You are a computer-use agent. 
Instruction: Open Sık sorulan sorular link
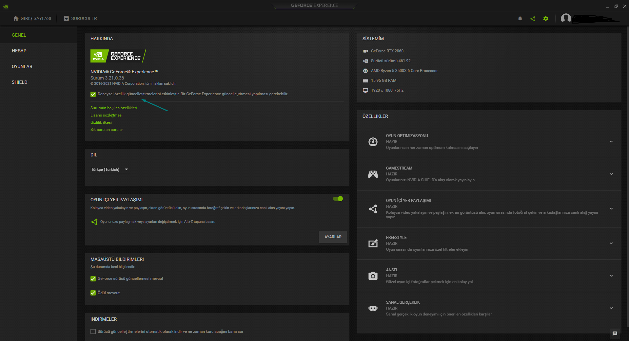107,130
